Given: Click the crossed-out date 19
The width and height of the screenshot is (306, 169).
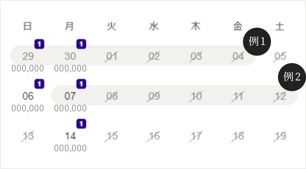Looking at the screenshot, I should 280,136.
